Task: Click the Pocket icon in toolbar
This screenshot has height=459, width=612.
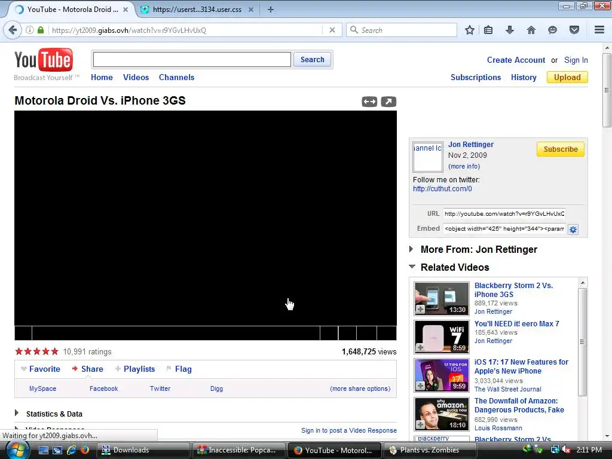Action: click(574, 30)
